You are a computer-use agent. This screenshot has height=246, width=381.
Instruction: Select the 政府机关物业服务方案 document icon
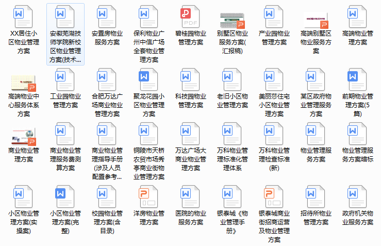click(358, 196)
